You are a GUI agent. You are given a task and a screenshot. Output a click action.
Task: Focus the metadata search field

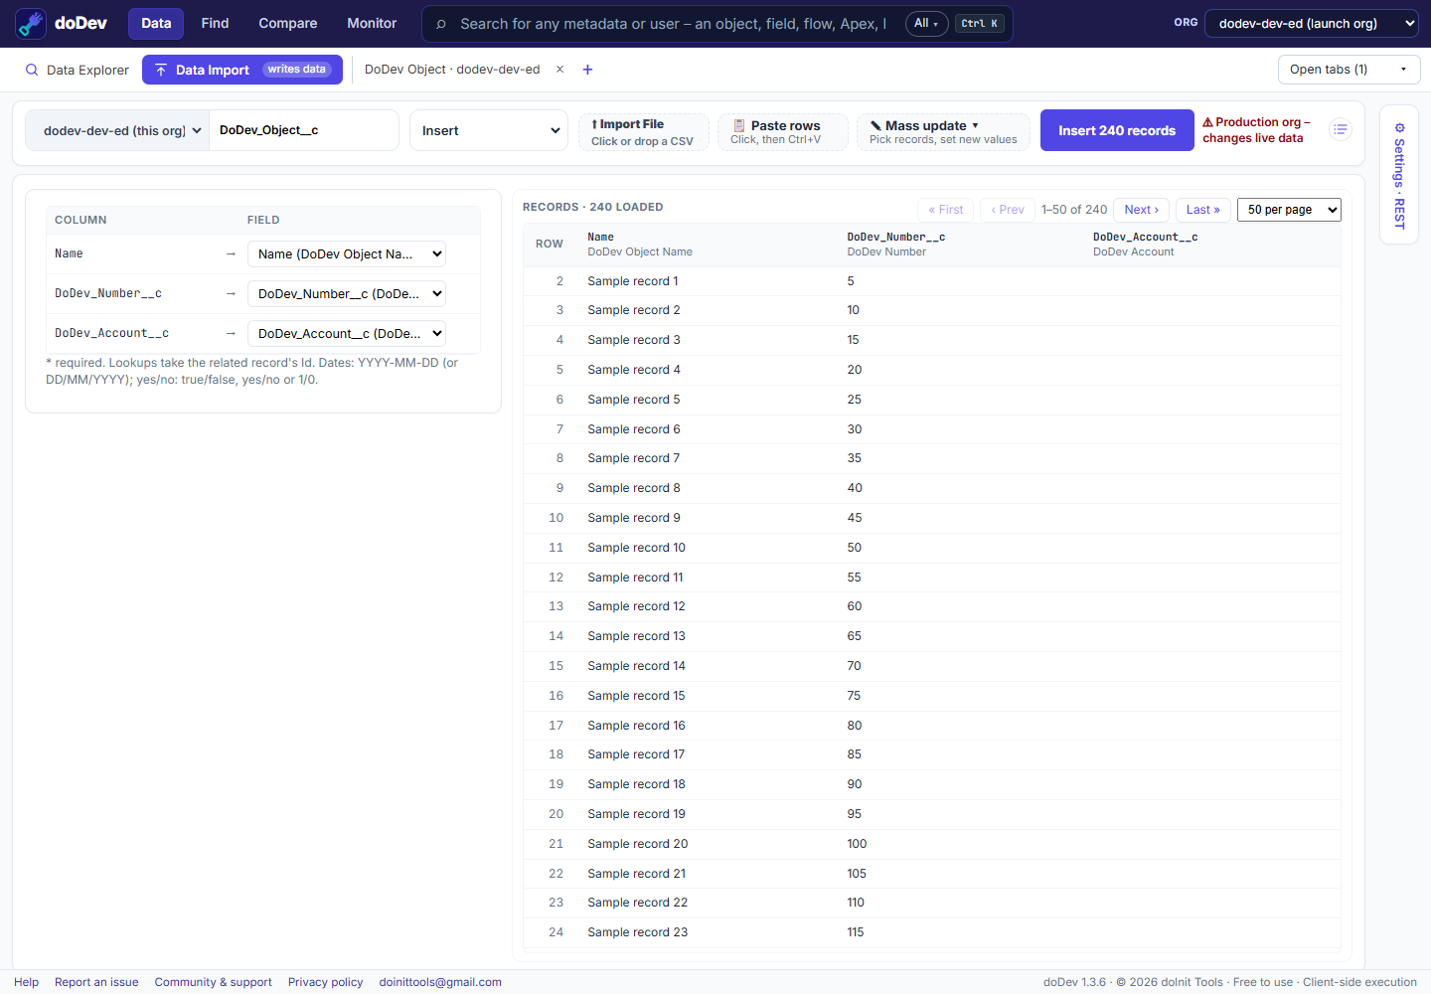click(x=673, y=24)
